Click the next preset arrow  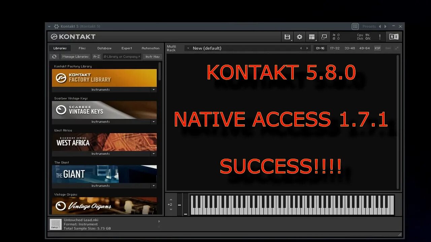pyautogui.click(x=385, y=26)
